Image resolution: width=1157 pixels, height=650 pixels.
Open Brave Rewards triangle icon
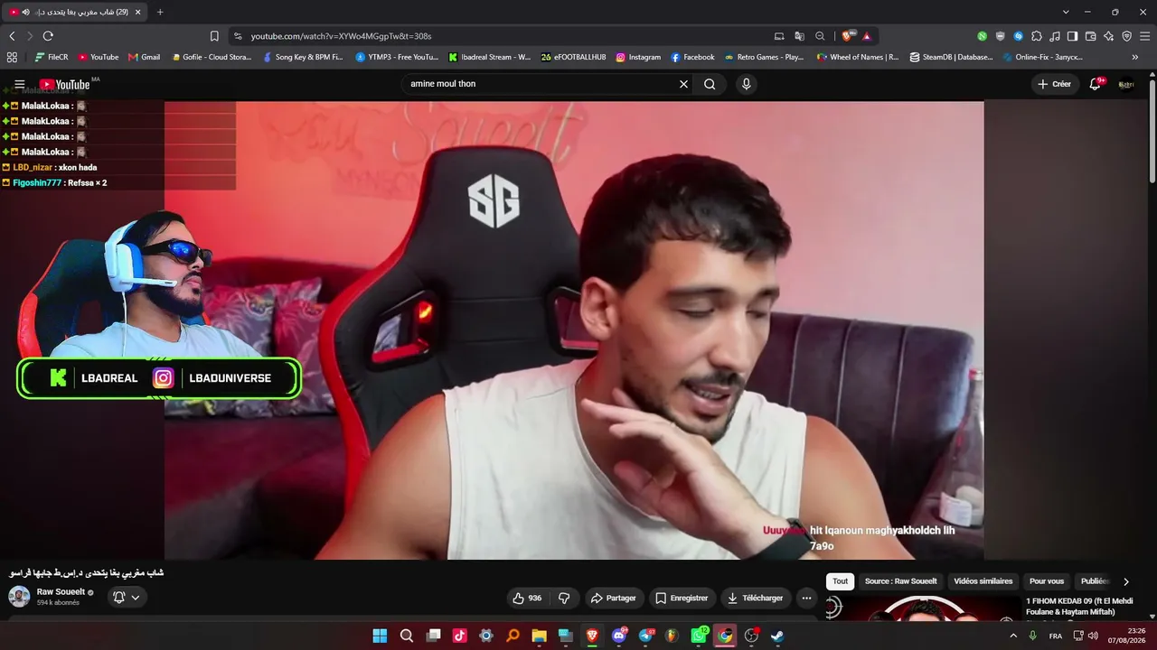867,36
